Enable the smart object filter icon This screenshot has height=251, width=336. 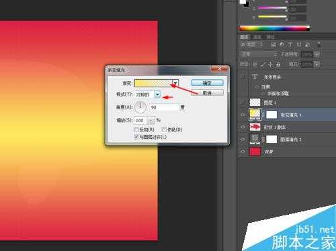[x=308, y=45]
